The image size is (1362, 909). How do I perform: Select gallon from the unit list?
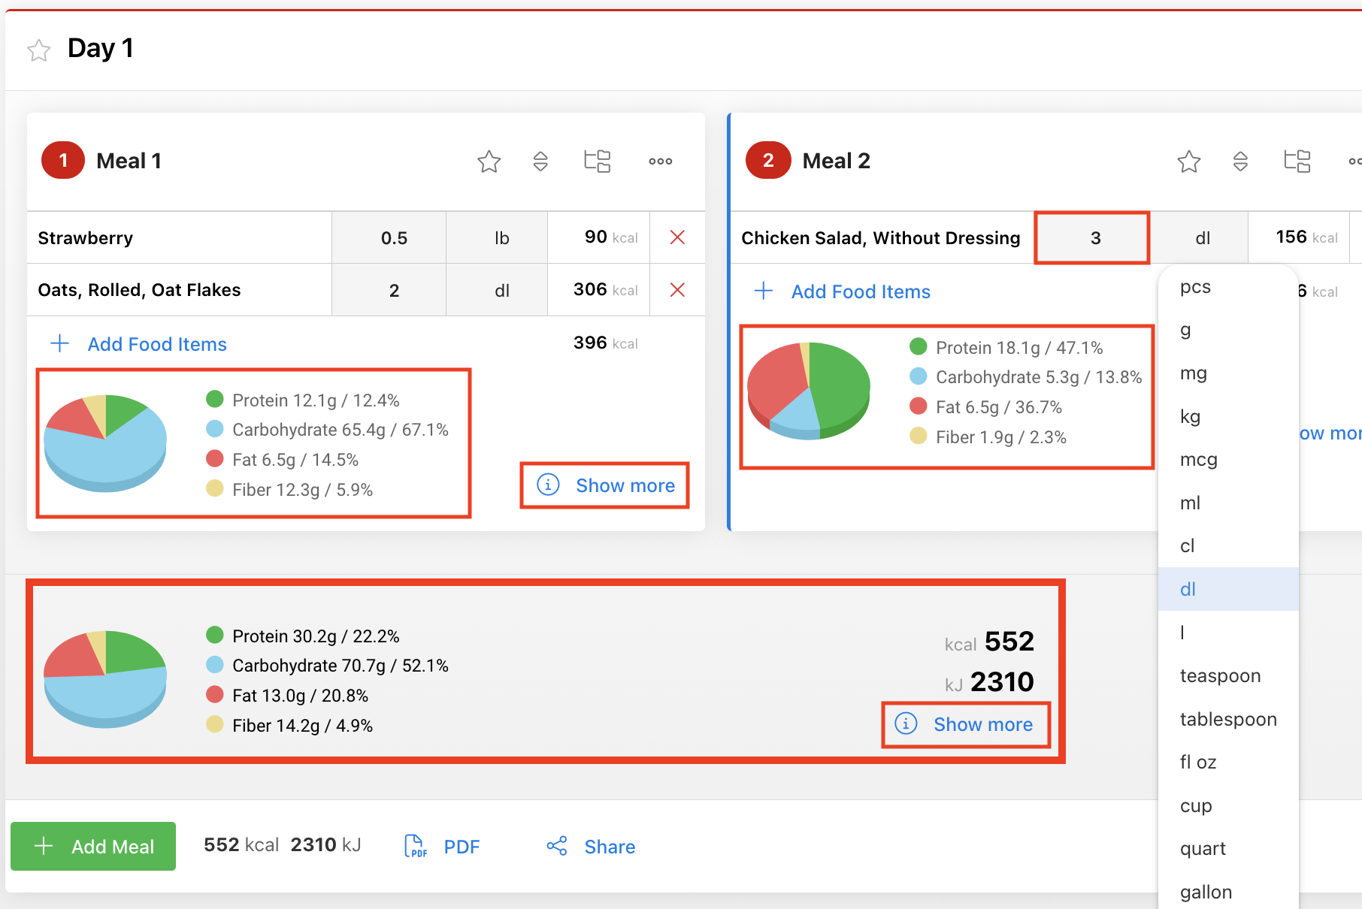pos(1228,892)
